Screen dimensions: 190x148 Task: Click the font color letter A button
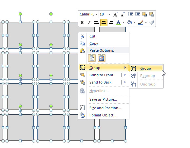[118, 23]
